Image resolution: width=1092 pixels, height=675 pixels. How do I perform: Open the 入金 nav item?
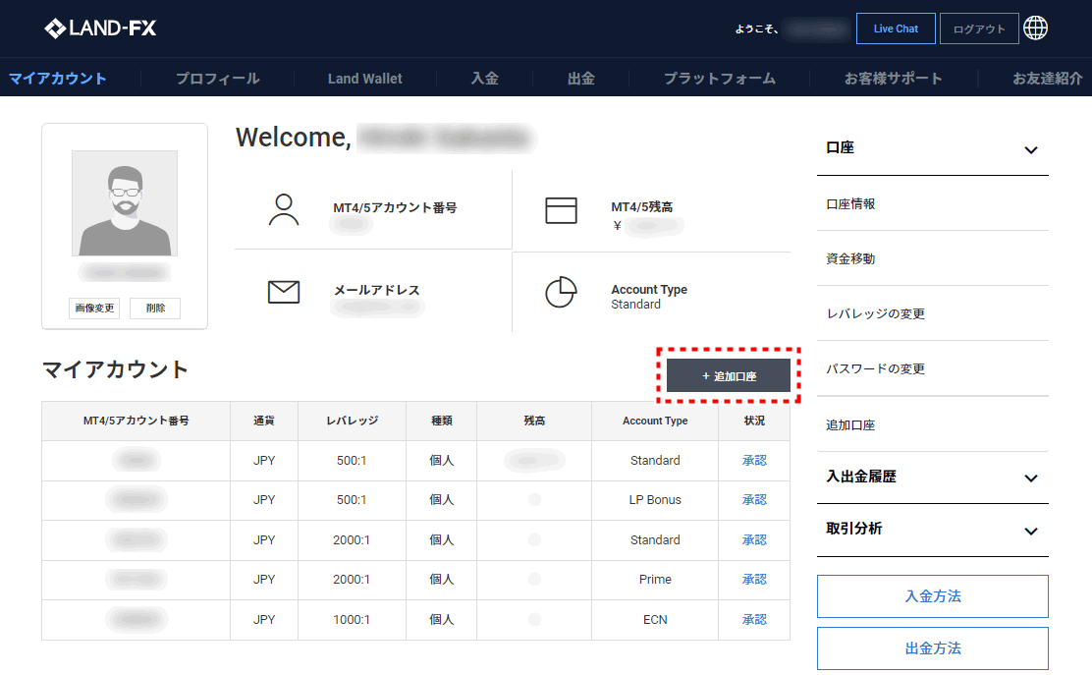tap(485, 78)
